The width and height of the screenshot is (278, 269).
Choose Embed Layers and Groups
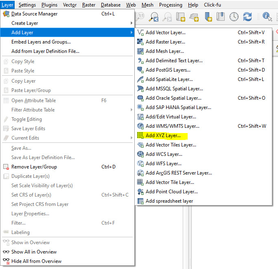point(67,42)
